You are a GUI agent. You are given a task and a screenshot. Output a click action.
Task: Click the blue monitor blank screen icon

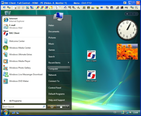tap(102, 8)
